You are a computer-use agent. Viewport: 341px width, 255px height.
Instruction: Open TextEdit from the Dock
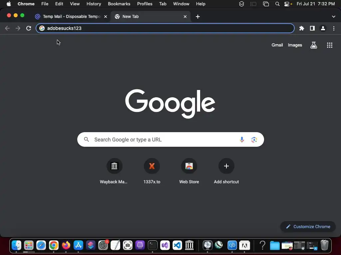[x=115, y=245]
